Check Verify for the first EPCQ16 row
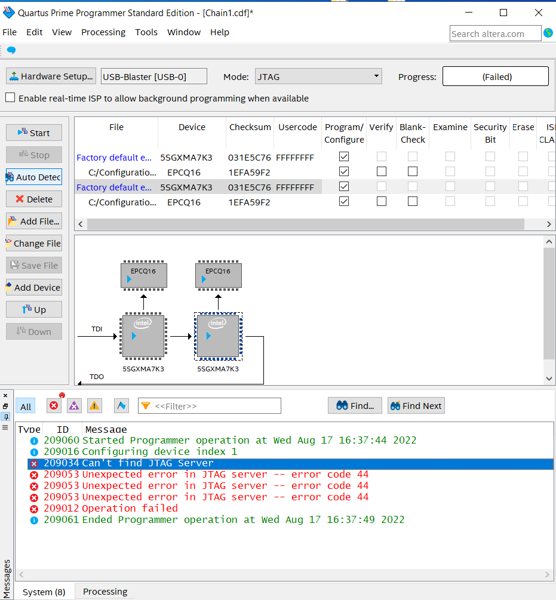The height and width of the screenshot is (600, 556). pos(381,172)
